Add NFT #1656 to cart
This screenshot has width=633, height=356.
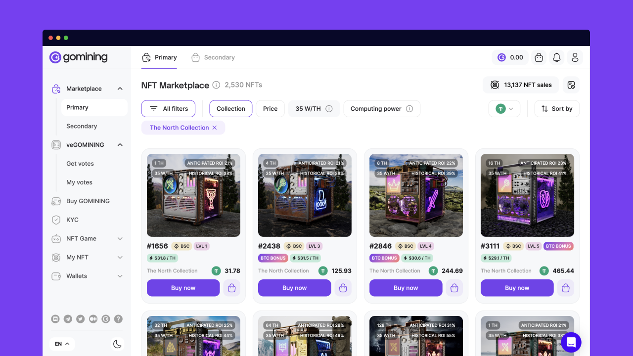point(232,288)
